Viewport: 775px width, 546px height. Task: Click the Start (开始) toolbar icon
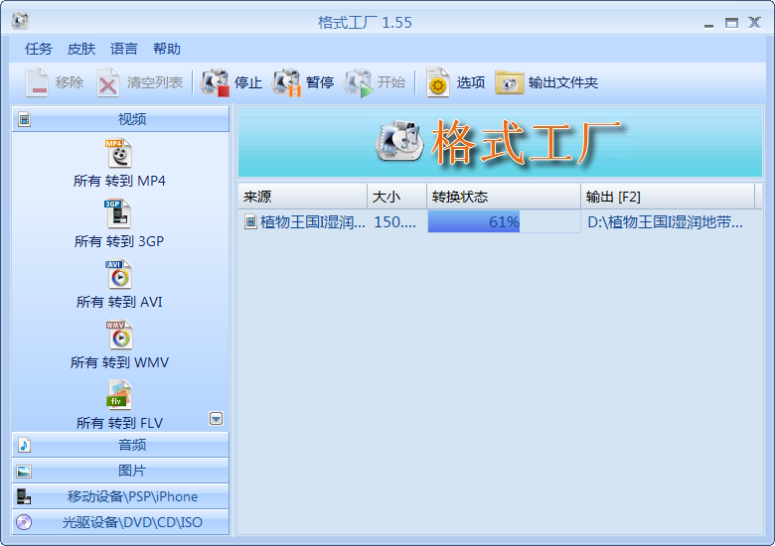(359, 82)
